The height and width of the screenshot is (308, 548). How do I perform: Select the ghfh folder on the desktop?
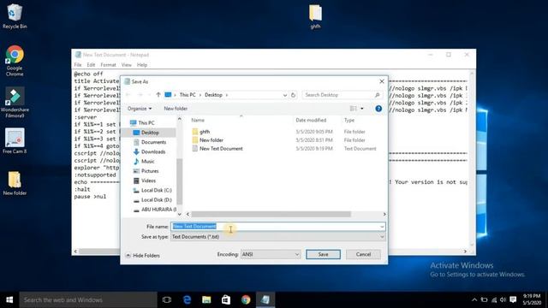tap(315, 16)
